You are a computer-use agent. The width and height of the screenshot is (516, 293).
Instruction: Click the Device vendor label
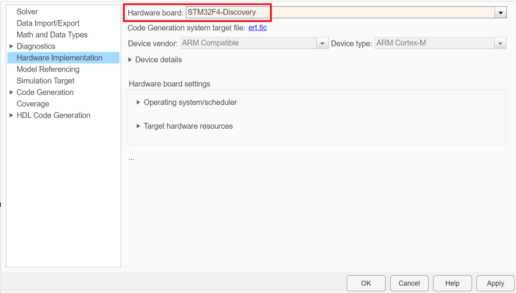click(153, 44)
